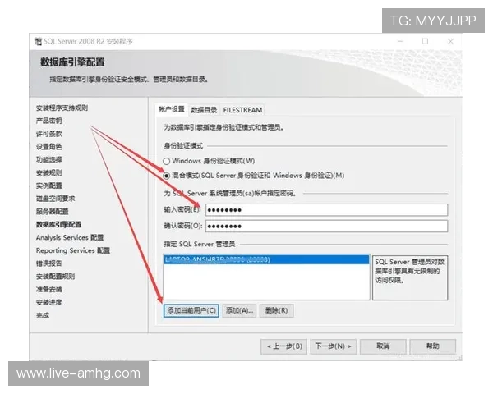Screen dimensions: 493x394
Task: Click 完成 step in sidebar
Action: click(x=43, y=315)
